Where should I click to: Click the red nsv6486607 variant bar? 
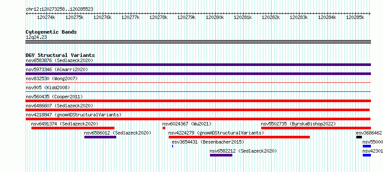198,110
